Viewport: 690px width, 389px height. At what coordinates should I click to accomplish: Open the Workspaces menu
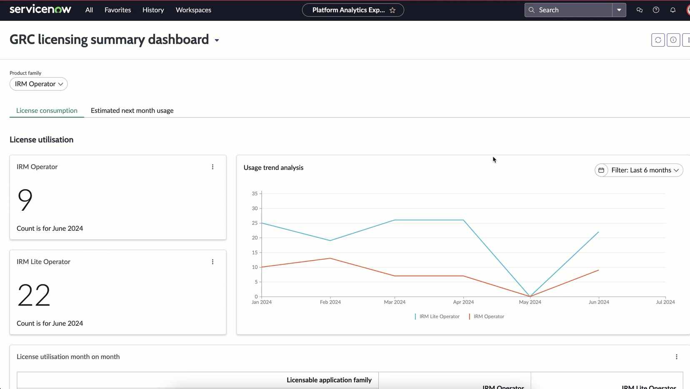point(193,10)
